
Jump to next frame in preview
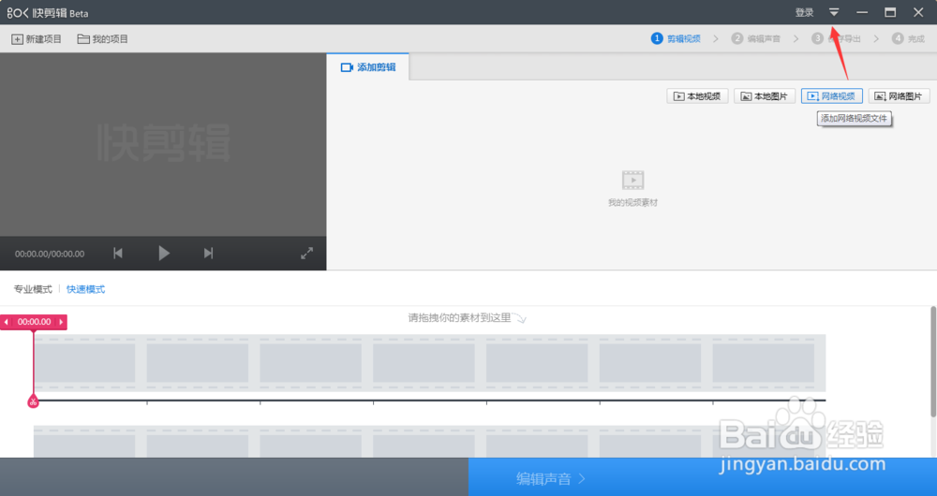pos(208,253)
